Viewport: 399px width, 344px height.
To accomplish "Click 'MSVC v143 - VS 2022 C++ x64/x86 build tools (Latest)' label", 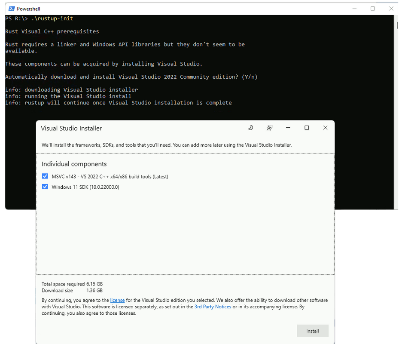I will point(110,177).
